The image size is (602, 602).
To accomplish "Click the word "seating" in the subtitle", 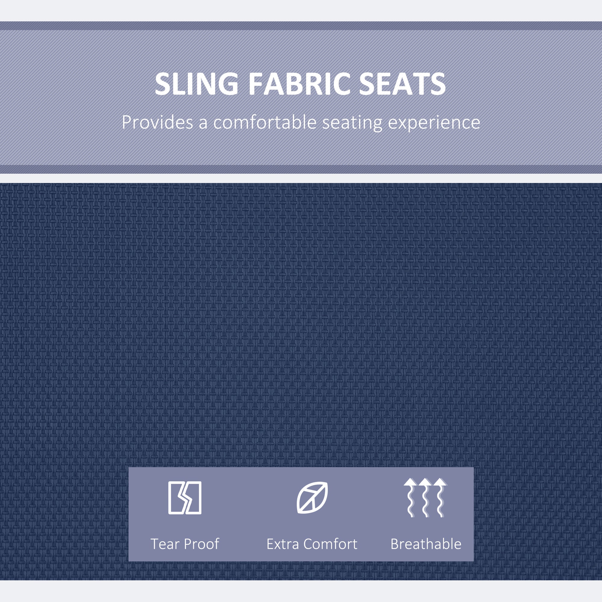I will [352, 123].
